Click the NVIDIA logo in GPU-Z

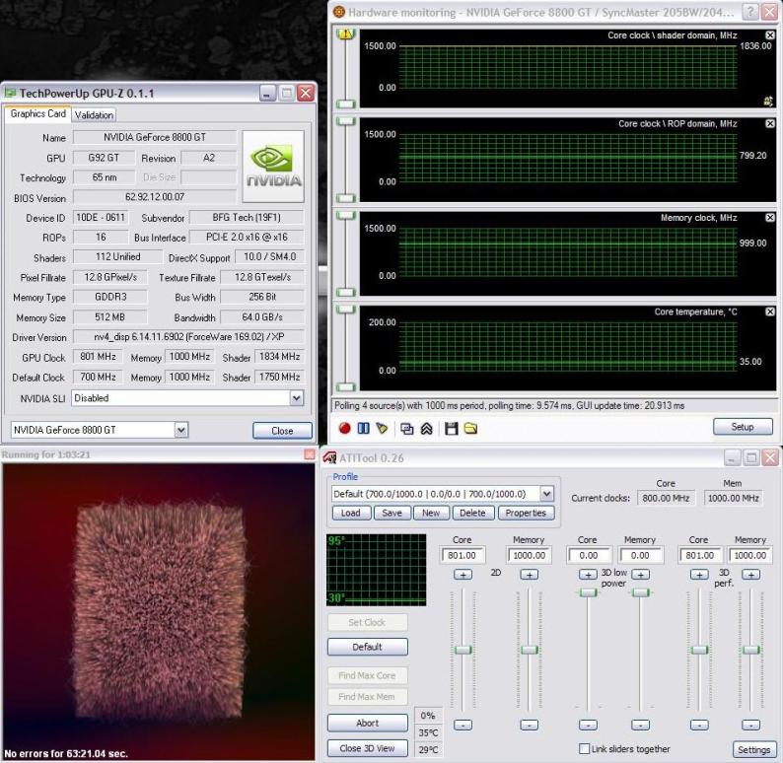coord(273,167)
